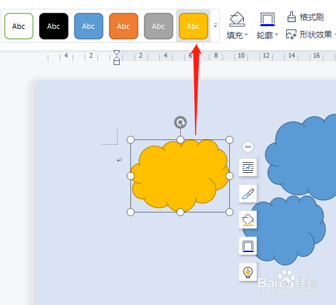Click the top-left resize handle of yellow cloud

coord(130,140)
